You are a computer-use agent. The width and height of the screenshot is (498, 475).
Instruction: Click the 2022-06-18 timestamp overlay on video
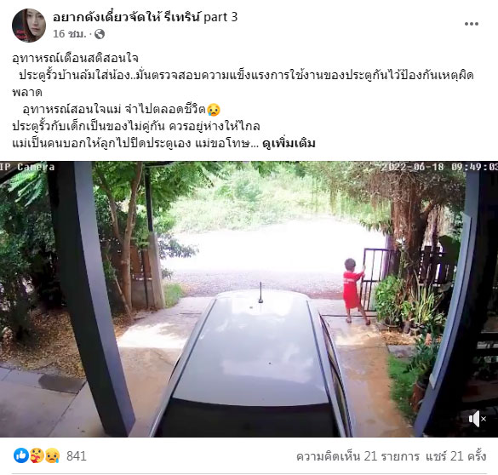coord(439,167)
